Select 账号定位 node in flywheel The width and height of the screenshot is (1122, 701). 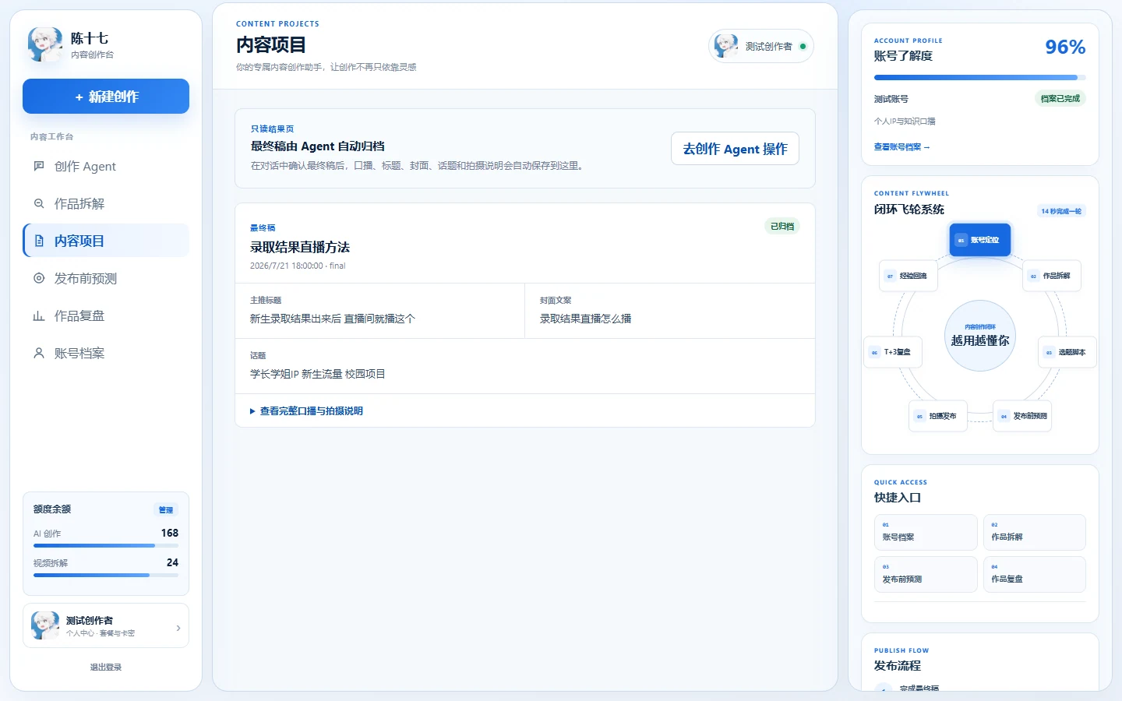coord(979,240)
